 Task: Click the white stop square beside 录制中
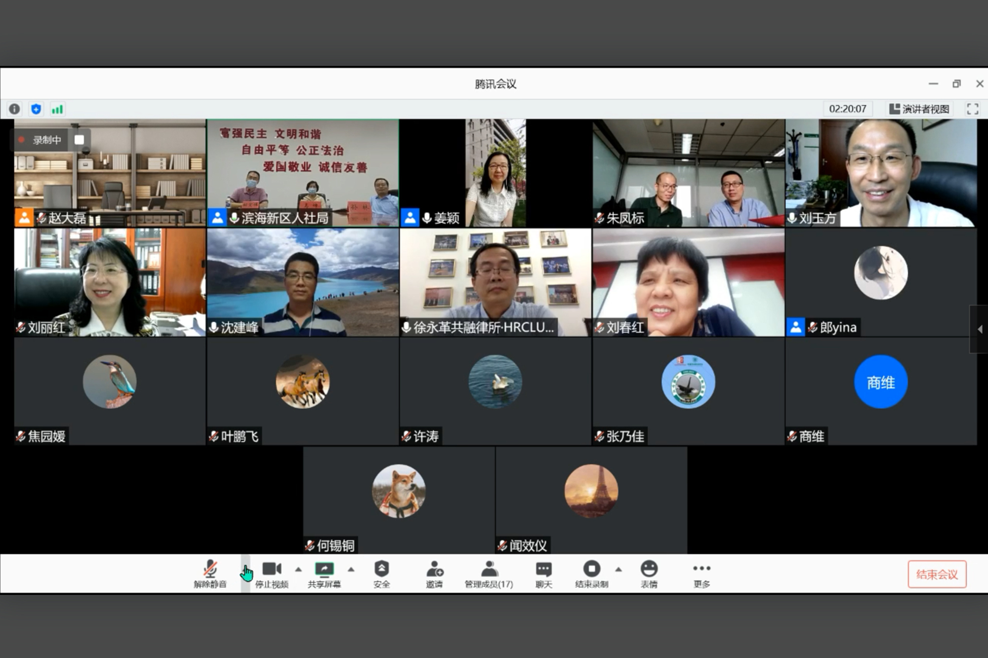tap(79, 140)
